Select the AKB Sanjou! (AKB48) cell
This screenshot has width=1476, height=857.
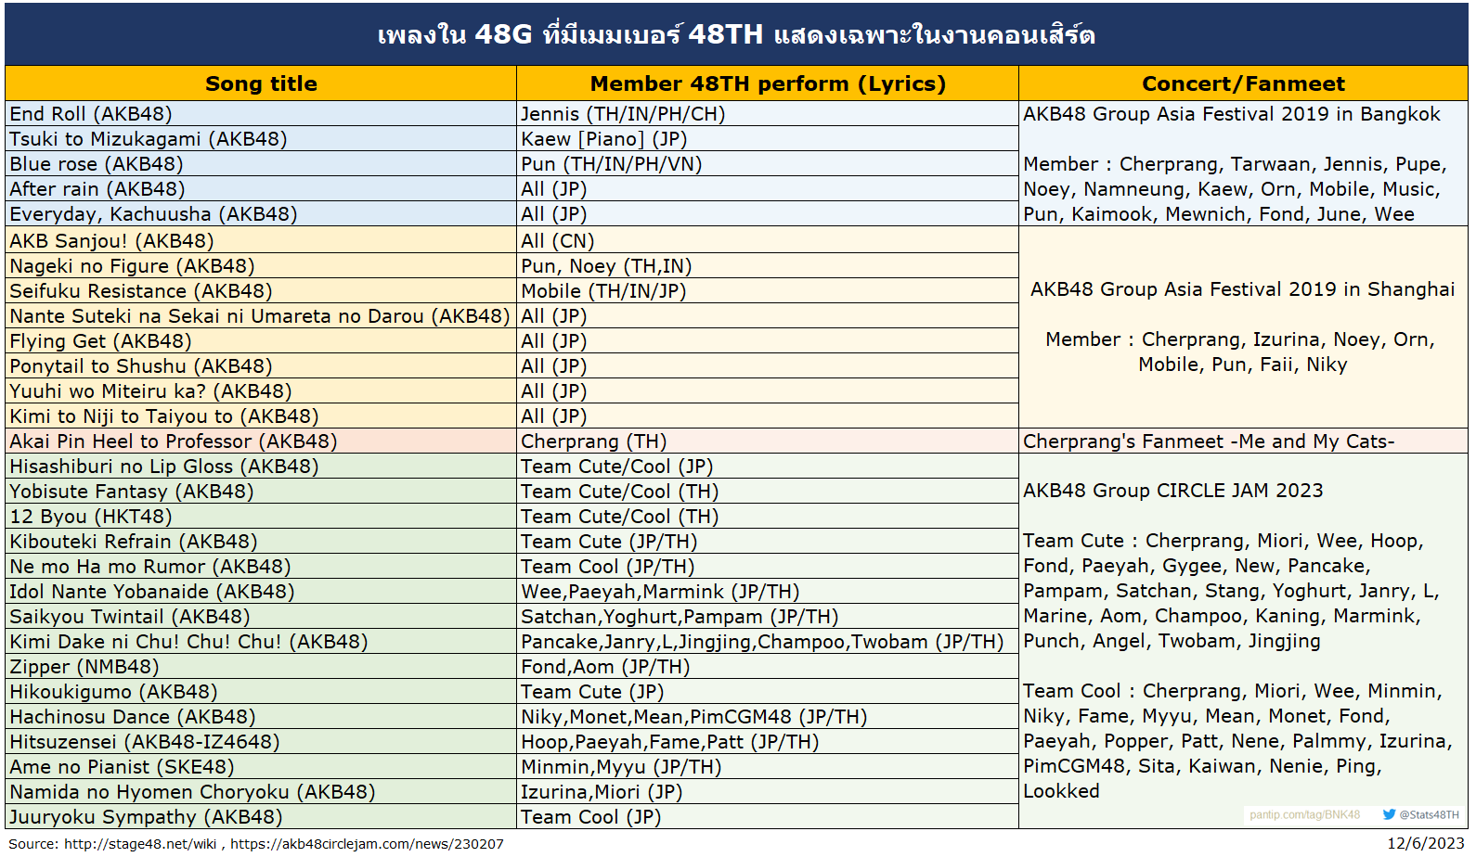(x=261, y=241)
